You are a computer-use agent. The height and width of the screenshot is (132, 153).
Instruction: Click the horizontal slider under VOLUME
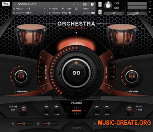(x=76, y=111)
